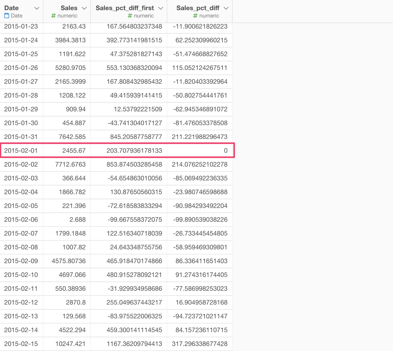This screenshot has height=351, width=393.
Task: Click value 211.221988296473
Action: 200,137
